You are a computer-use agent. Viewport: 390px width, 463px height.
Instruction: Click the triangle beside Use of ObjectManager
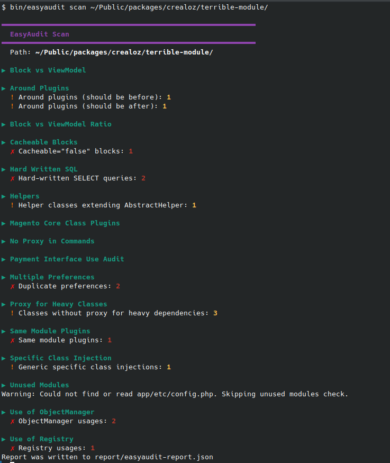(x=4, y=413)
